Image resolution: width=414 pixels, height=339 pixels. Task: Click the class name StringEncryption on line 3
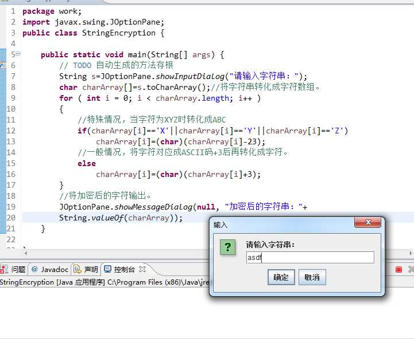[118, 33]
